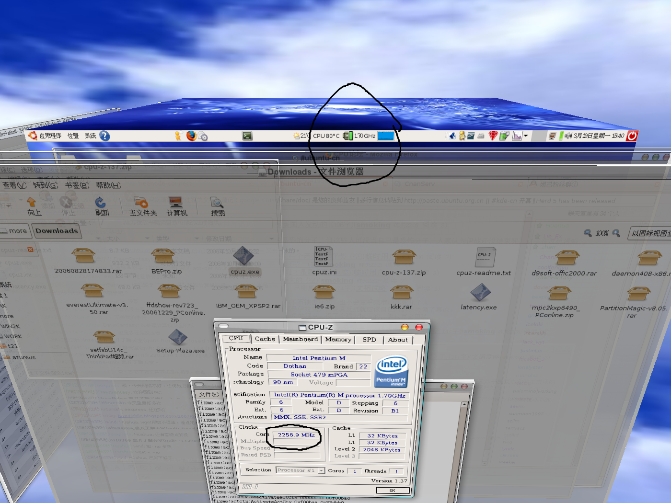The image size is (671, 503).
Task: Select the IBM_OEM_XPSP2.rar archive icon
Action: 246,292
